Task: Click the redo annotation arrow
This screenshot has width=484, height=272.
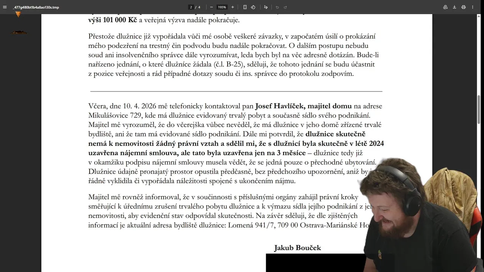Action: pyautogui.click(x=285, y=7)
